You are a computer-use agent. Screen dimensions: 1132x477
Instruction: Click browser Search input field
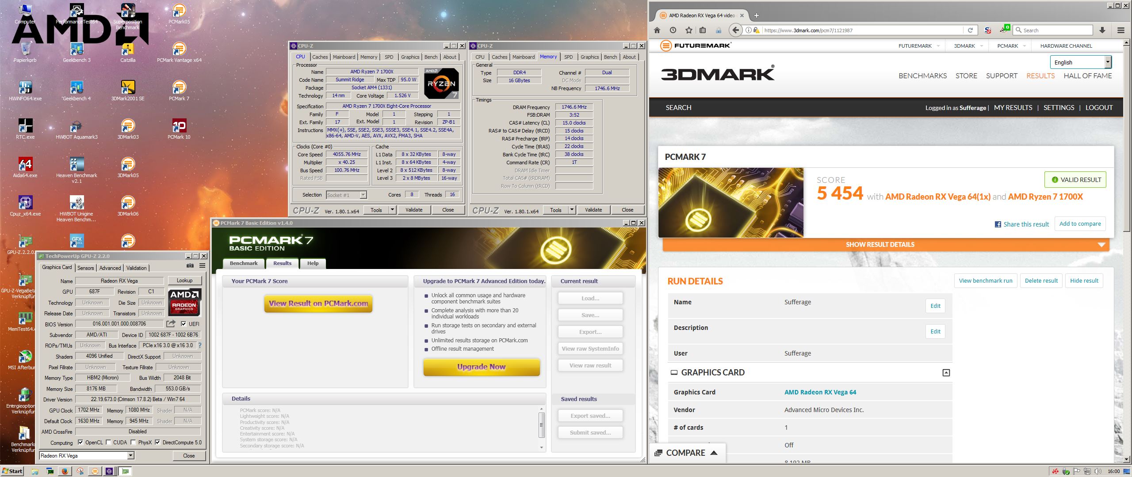tap(1053, 30)
